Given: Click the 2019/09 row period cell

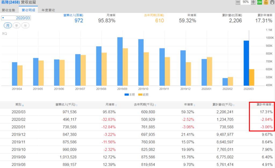Looking at the screenshot, I should click(x=19, y=157).
